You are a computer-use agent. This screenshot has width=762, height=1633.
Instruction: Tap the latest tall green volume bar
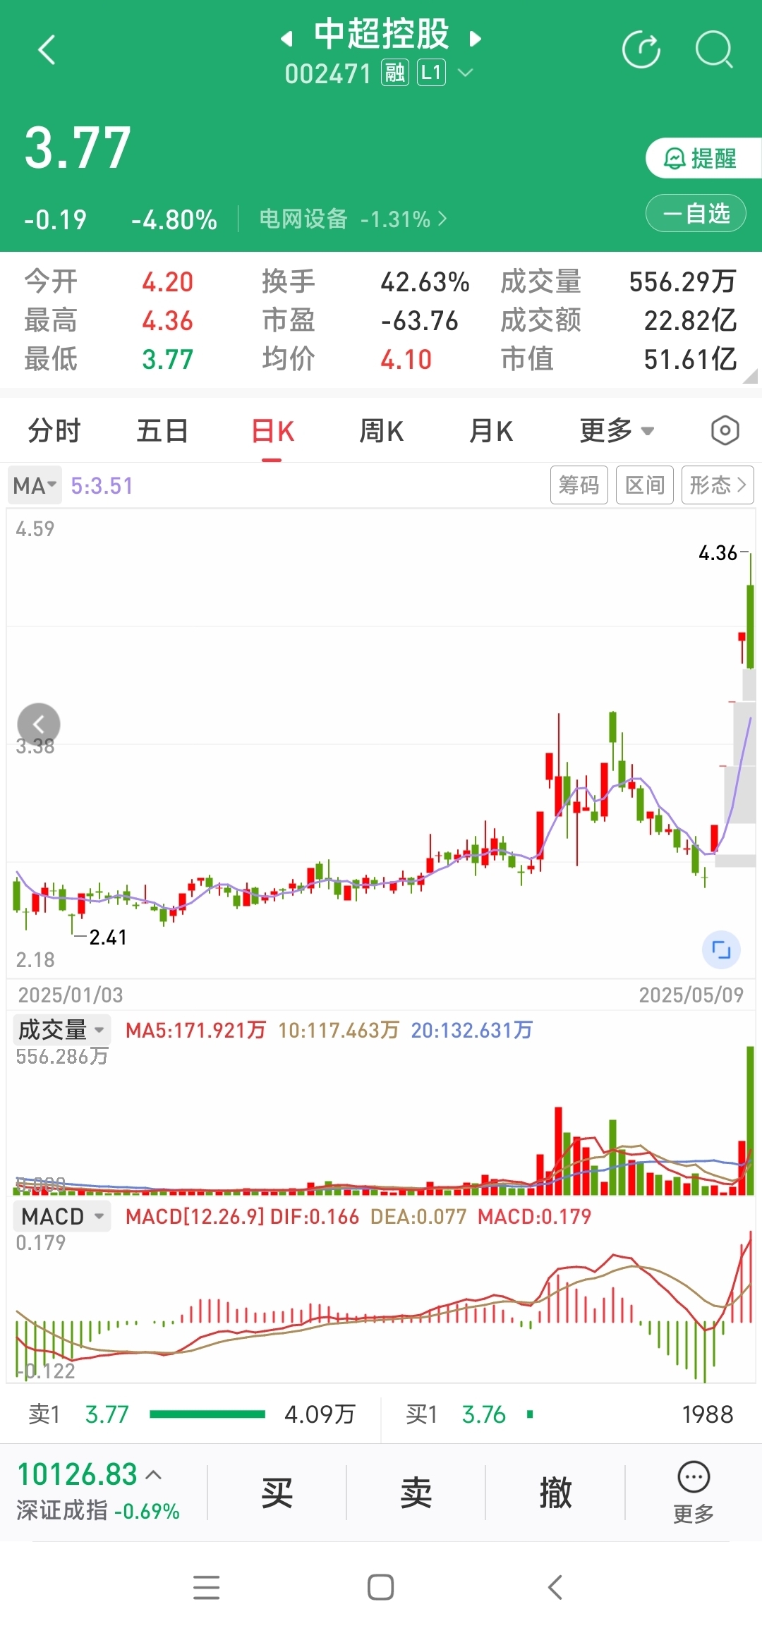750,1120
